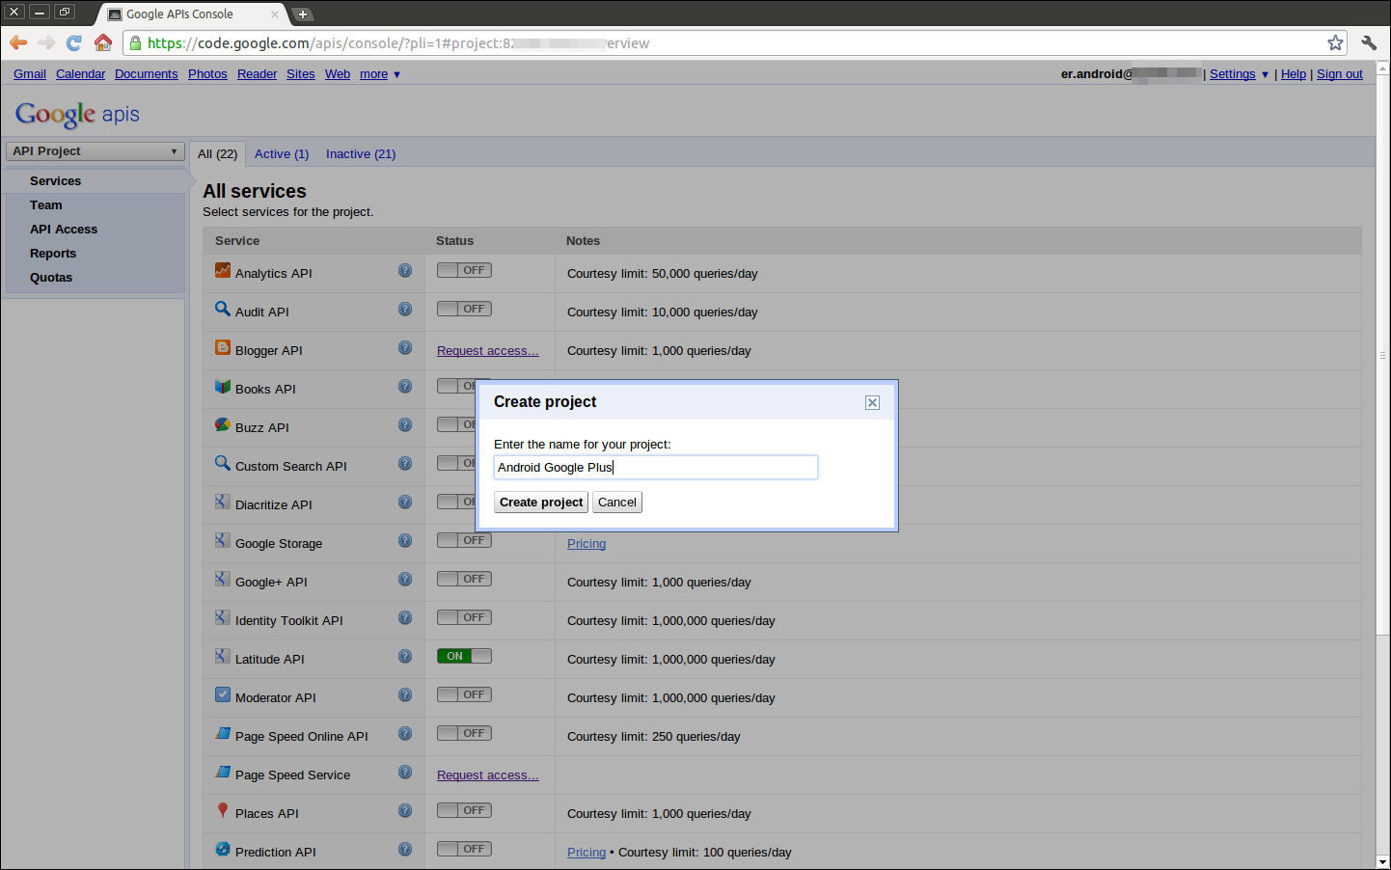Image resolution: width=1391 pixels, height=870 pixels.
Task: Open Quotas in the sidebar
Action: (51, 278)
